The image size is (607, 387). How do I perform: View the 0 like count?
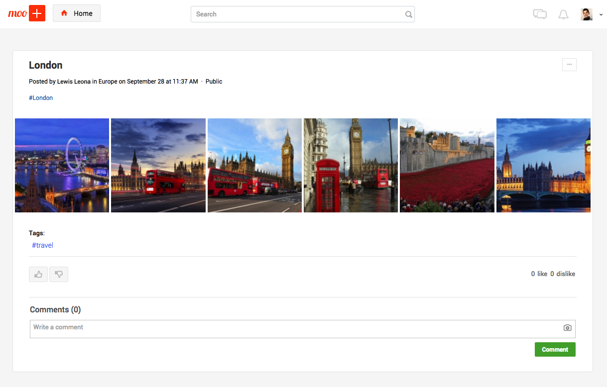539,274
